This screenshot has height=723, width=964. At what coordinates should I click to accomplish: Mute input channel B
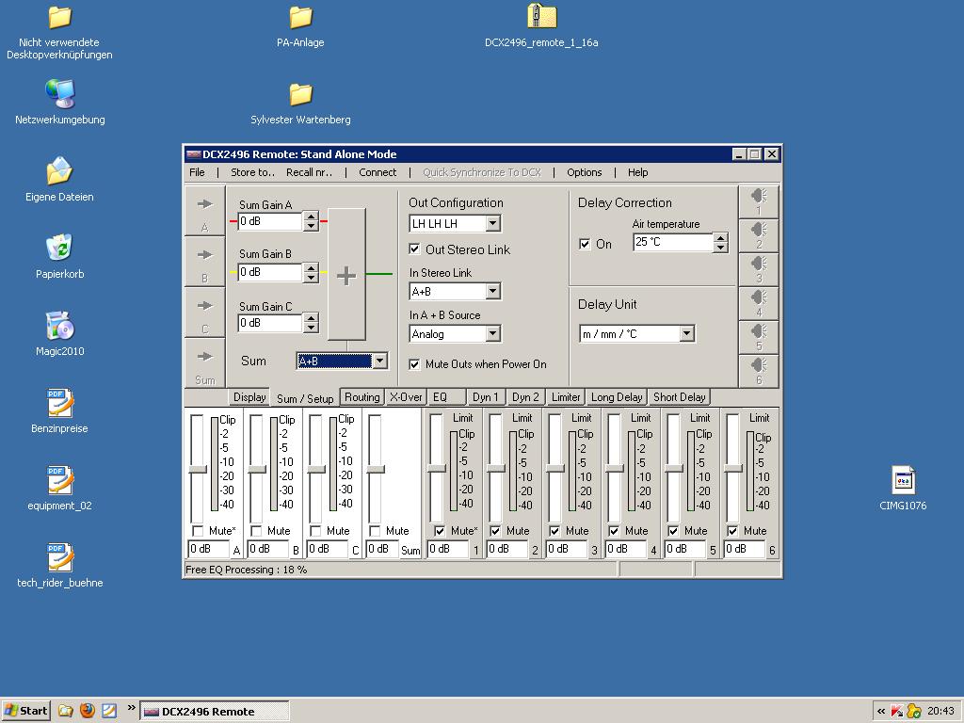(256, 531)
